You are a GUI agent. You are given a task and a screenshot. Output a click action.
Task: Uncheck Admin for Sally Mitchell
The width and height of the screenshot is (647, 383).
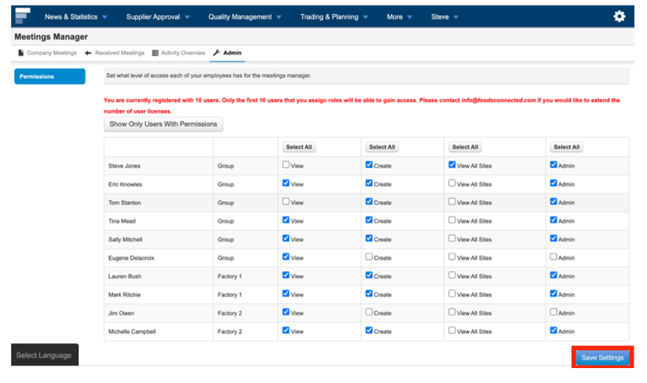coord(553,238)
